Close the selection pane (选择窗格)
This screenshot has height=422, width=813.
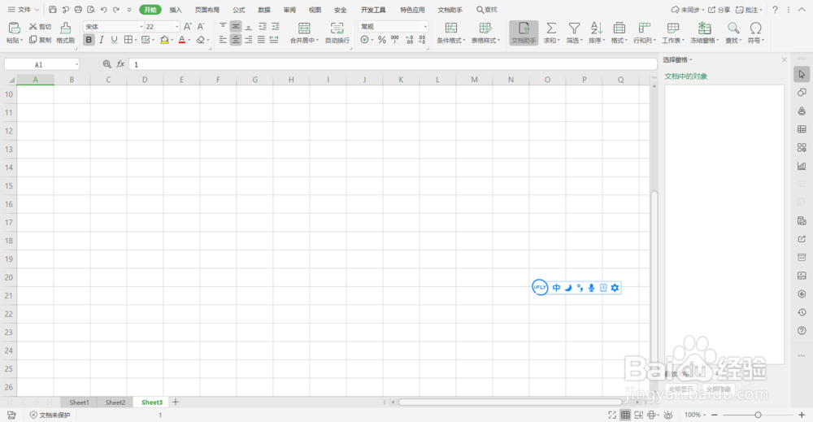tap(784, 60)
